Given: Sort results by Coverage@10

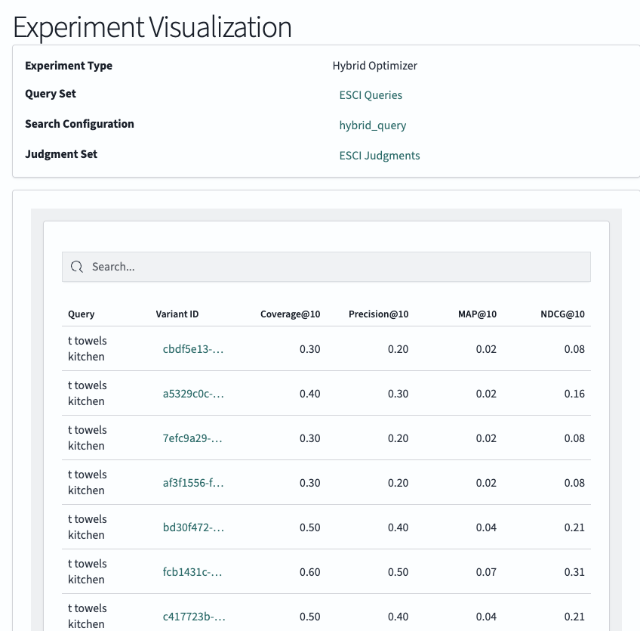Looking at the screenshot, I should [290, 314].
